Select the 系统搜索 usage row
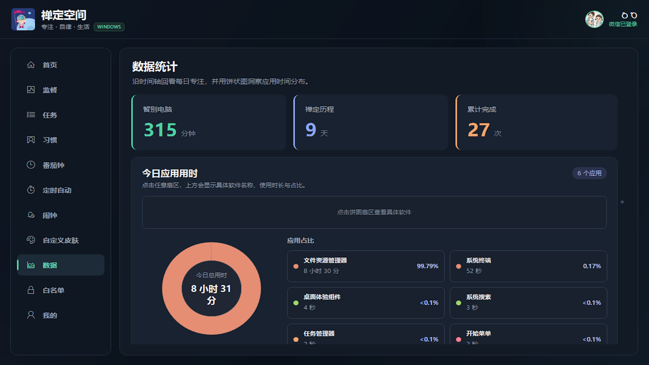Image resolution: width=649 pixels, height=365 pixels. coord(528,303)
